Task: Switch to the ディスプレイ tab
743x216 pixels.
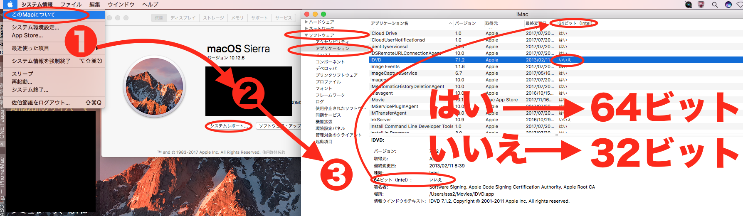Action: coord(183,18)
